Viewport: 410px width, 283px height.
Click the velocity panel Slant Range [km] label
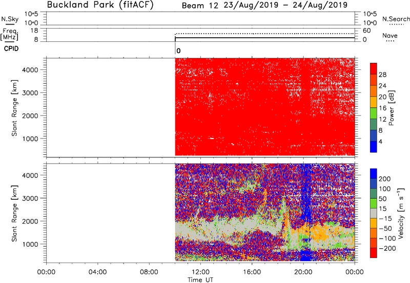tap(14, 214)
